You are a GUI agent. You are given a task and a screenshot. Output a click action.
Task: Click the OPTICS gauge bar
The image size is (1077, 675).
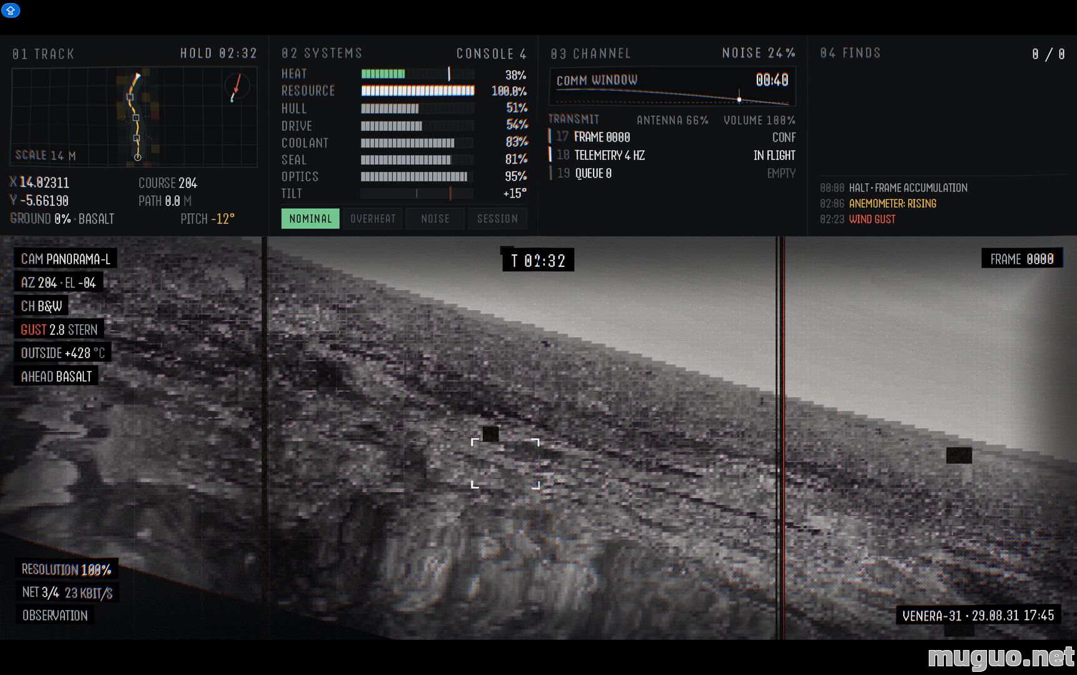point(417,176)
